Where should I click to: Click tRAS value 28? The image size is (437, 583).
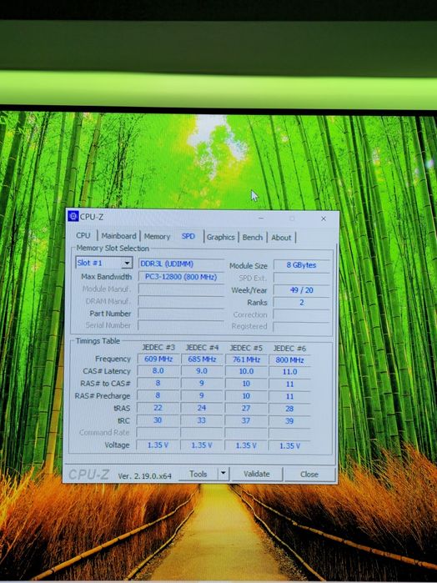(x=289, y=409)
